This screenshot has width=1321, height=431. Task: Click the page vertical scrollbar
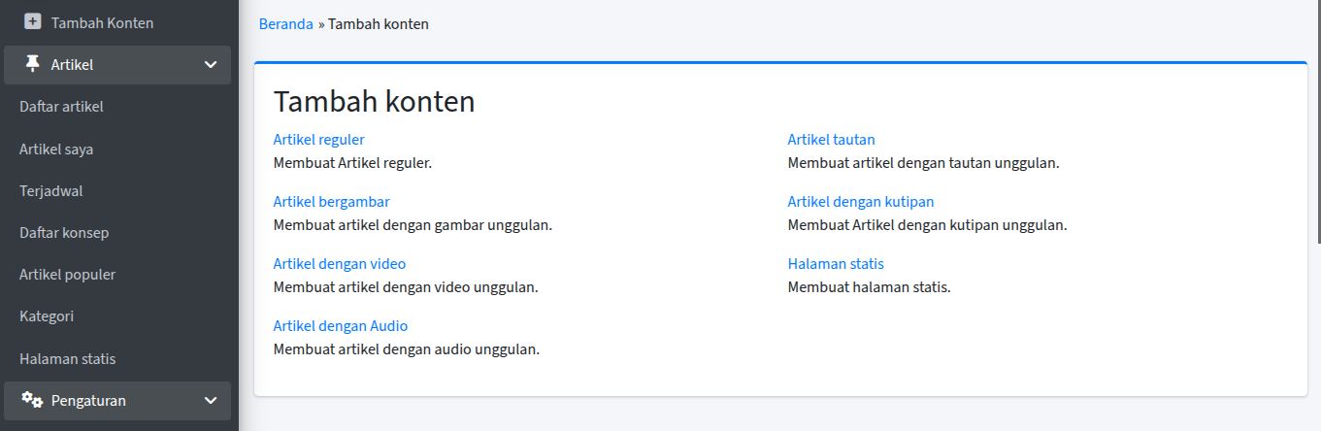click(1318, 121)
